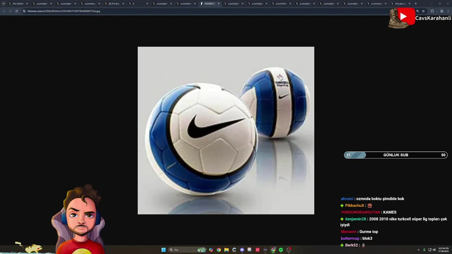This screenshot has width=452, height=254.
Task: Open File Explorer from the taskbar
Action: click(x=226, y=250)
